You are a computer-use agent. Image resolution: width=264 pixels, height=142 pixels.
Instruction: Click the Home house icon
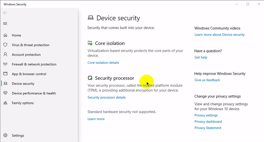point(5,35)
